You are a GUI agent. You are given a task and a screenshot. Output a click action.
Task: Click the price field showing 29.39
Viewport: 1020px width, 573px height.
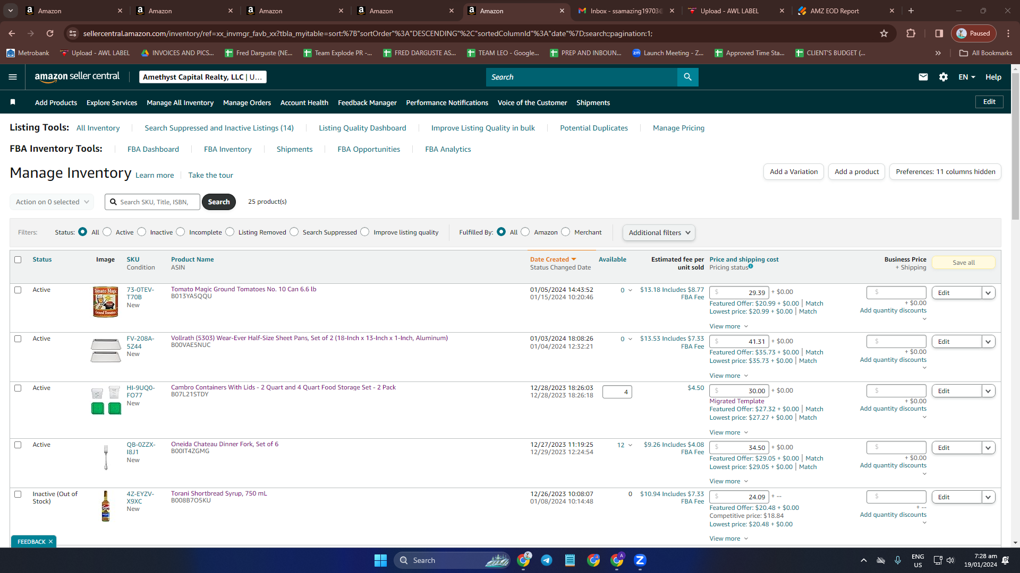(739, 293)
